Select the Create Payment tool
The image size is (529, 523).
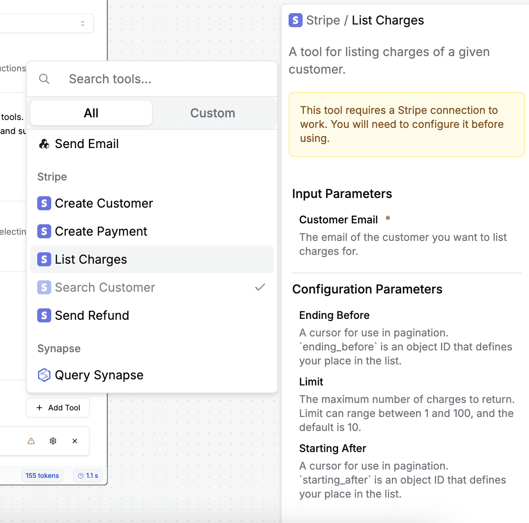[x=152, y=231]
